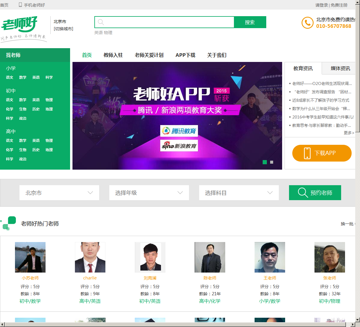Viewport: 360px width, 327px height.
Task: Click the orange phone hotline icon
Action: (x=307, y=23)
